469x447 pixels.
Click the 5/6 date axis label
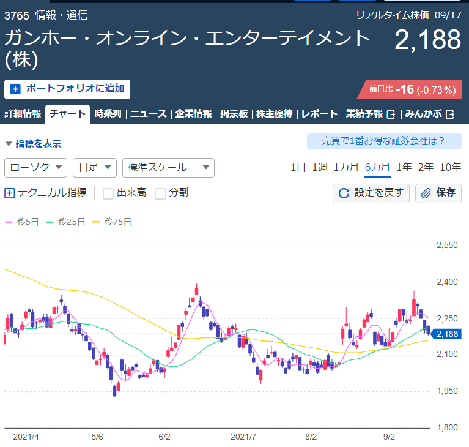coord(97,437)
